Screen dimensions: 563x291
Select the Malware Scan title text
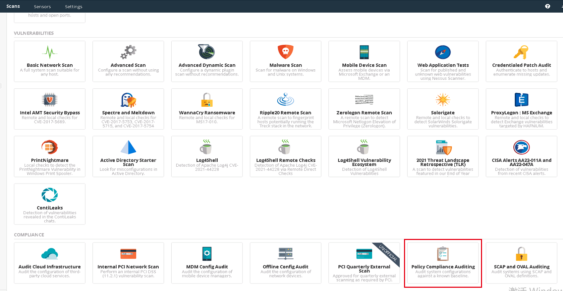click(286, 65)
